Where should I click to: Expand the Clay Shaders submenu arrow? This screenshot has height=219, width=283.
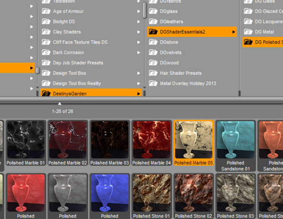[139, 32]
